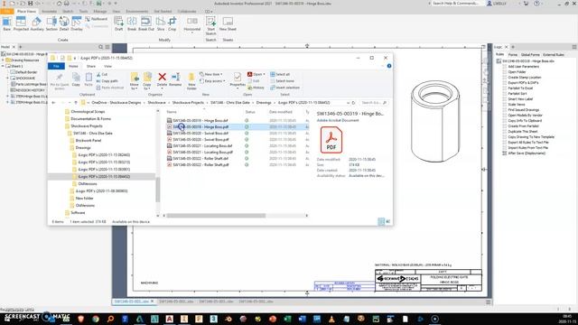The width and height of the screenshot is (578, 325).
Task: Click Shockwave Projects breadcrumb in address bar
Action: coord(188,103)
